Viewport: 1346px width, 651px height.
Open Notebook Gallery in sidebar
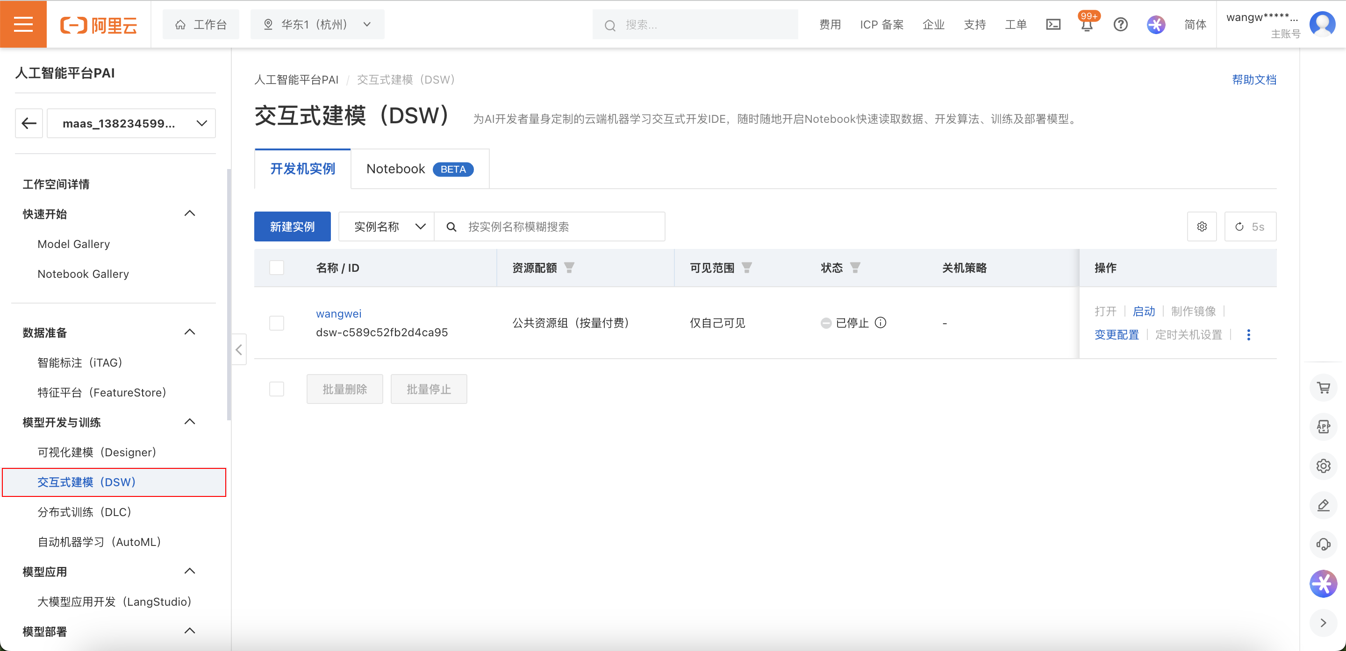pyautogui.click(x=83, y=274)
